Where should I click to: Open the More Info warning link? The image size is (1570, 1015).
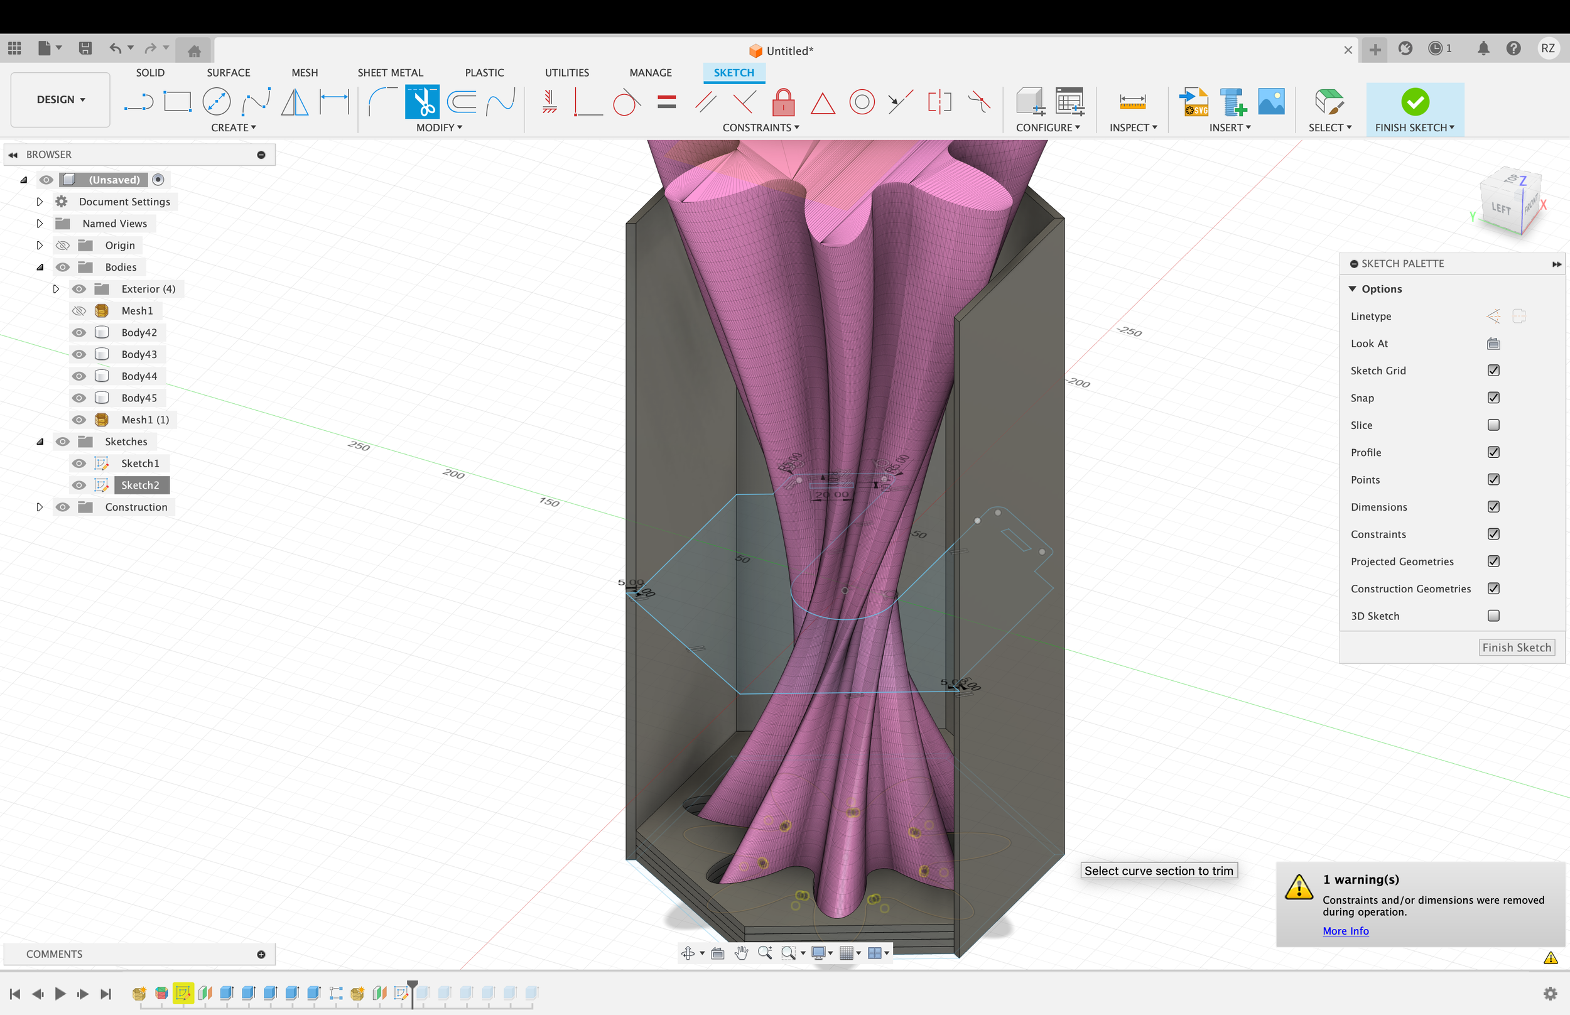1345,931
